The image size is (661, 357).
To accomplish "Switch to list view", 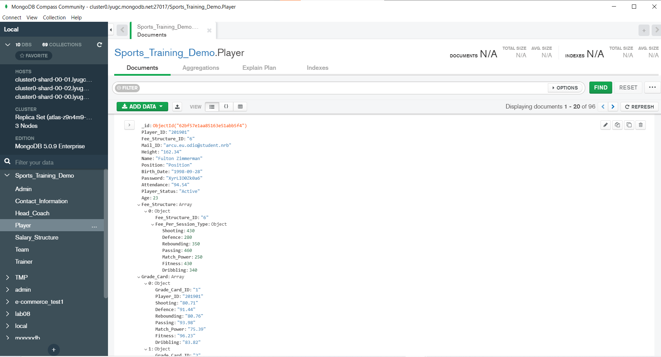I will tap(212, 107).
